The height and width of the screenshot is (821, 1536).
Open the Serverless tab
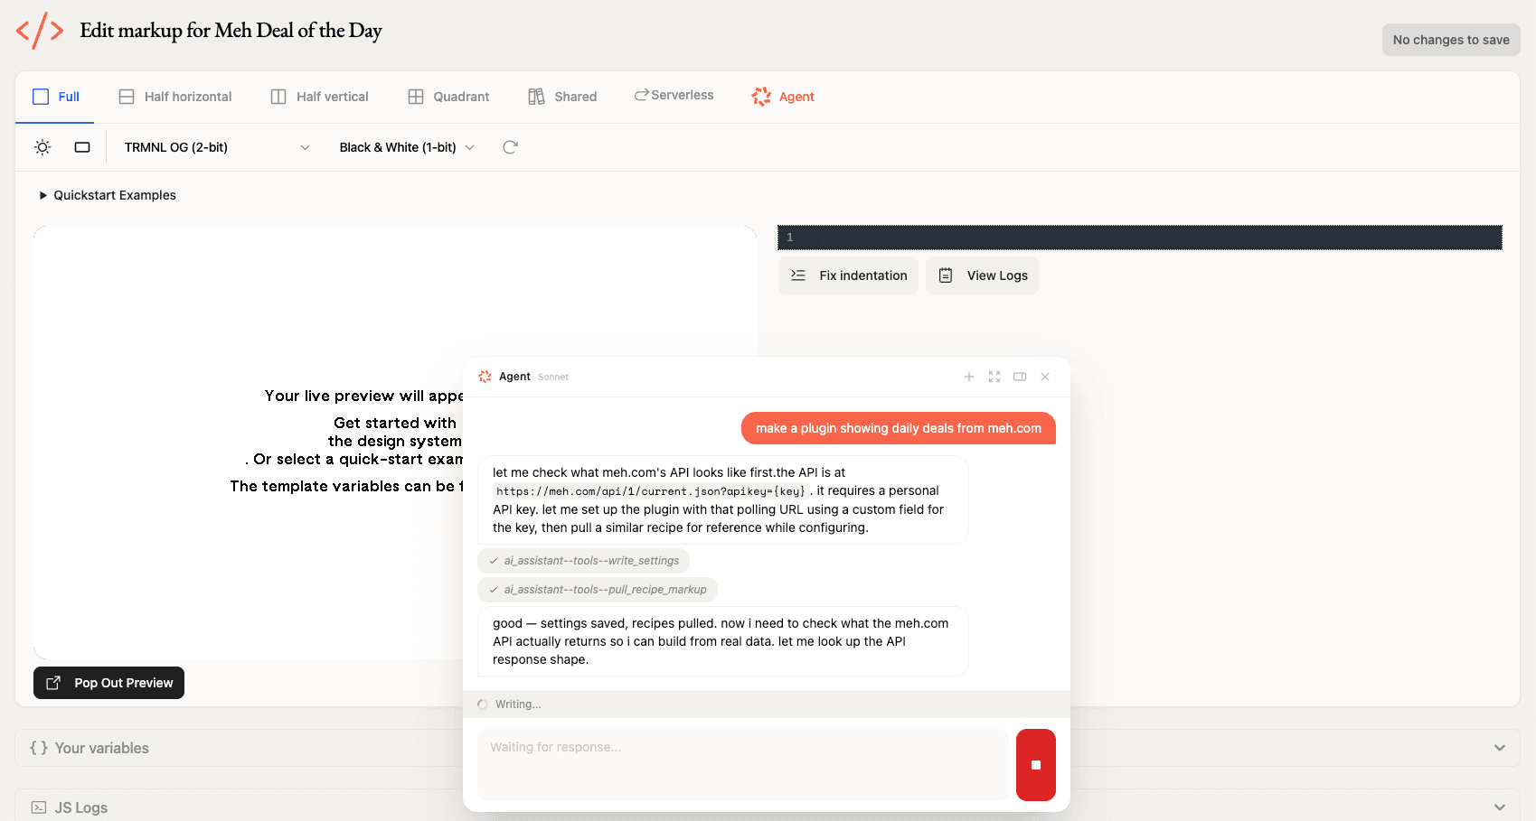pos(674,95)
